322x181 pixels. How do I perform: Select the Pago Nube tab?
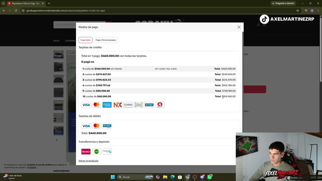click(86, 40)
